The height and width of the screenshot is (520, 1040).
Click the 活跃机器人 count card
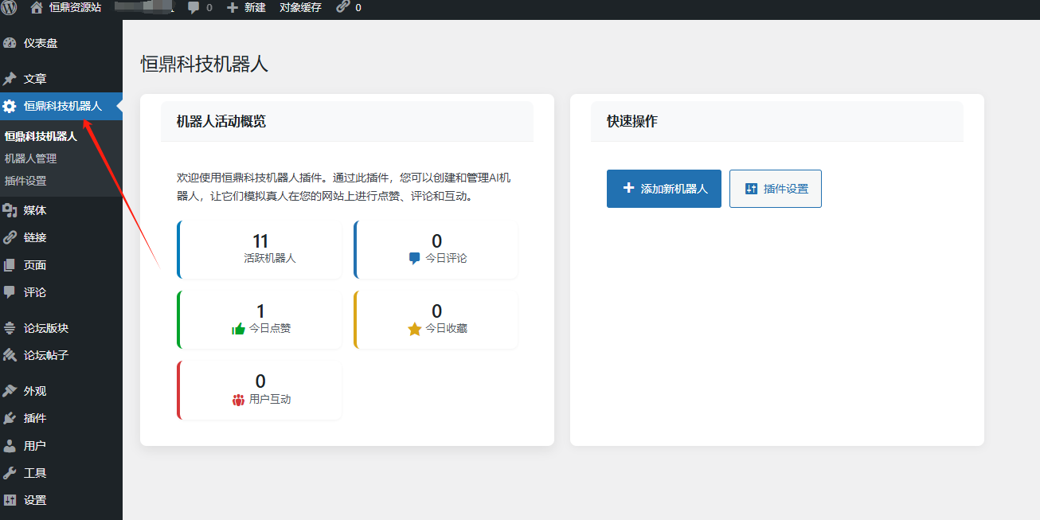pos(260,249)
